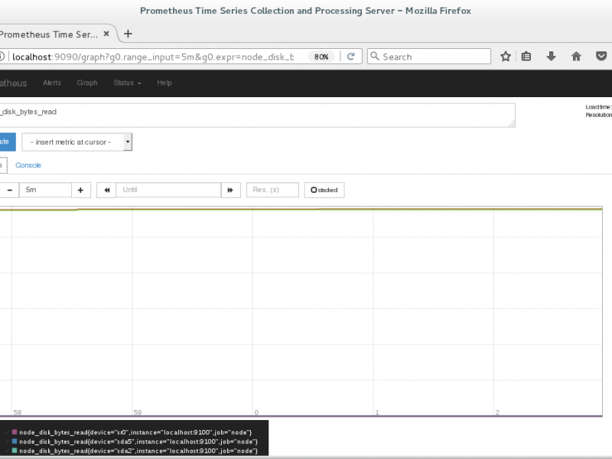Screen dimensions: 612x459
Task: Open downloads with the arrow icon
Action: [x=552, y=56]
